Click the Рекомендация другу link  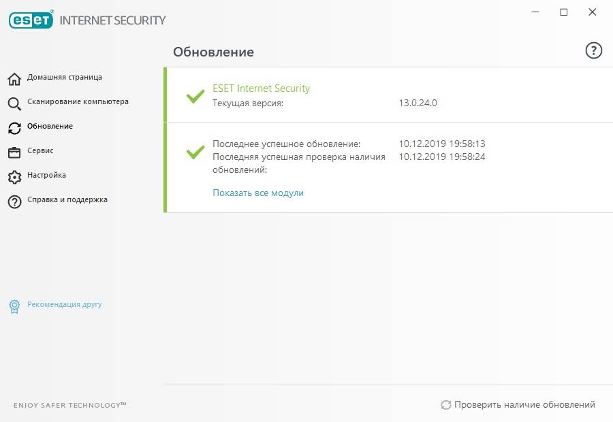click(x=64, y=304)
